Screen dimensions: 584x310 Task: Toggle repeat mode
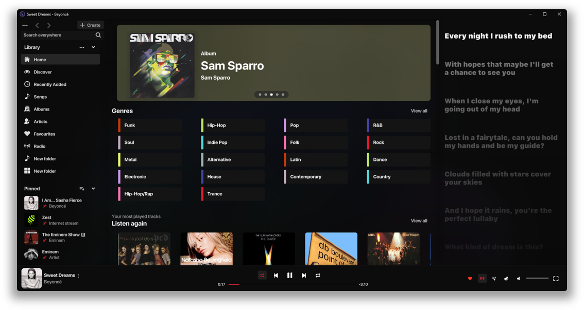coord(318,276)
